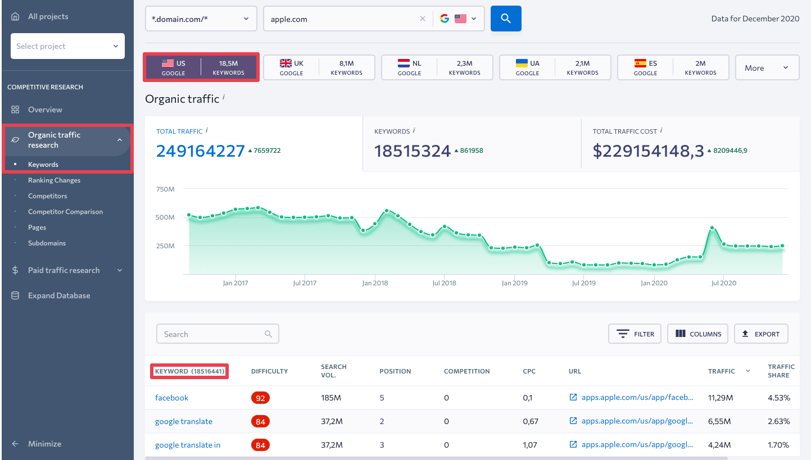811x460 pixels.
Task: Click the POSITION column header
Action: point(395,371)
